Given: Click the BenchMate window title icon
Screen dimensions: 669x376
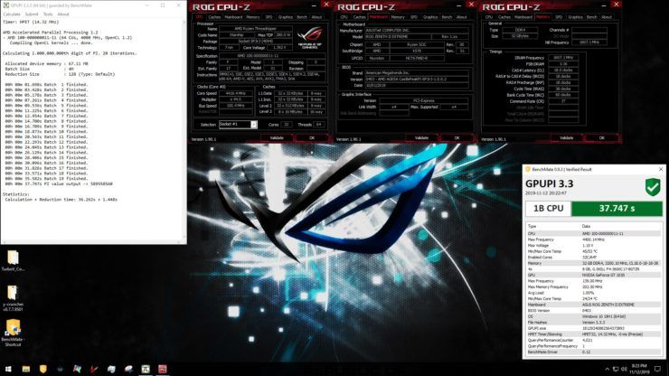Looking at the screenshot, I should tap(528, 169).
